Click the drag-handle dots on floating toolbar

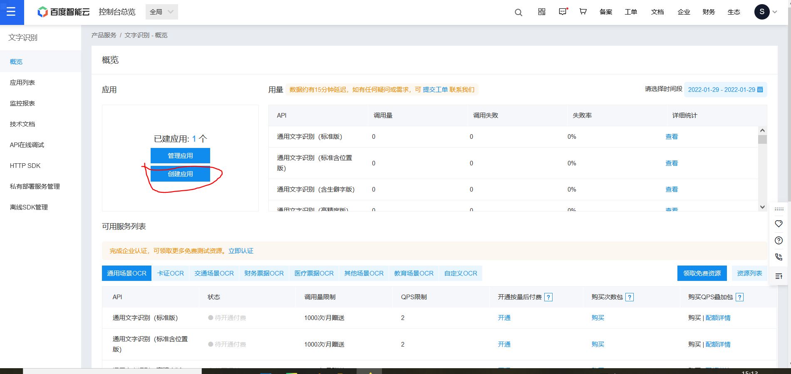point(779,209)
